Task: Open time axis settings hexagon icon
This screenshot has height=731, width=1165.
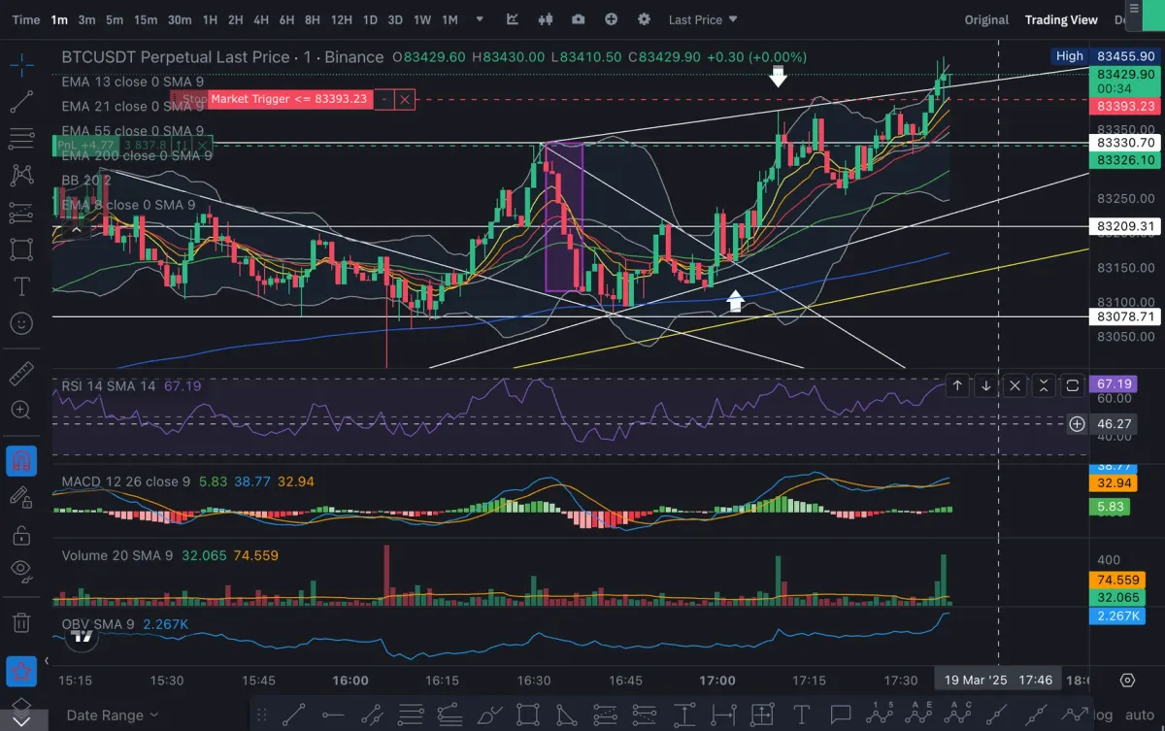Action: tap(1127, 680)
